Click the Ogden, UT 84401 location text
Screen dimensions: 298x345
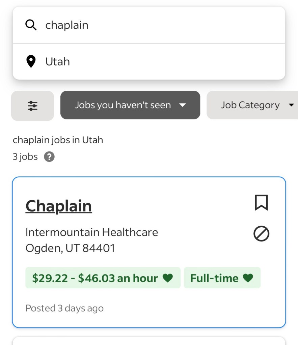70,248
